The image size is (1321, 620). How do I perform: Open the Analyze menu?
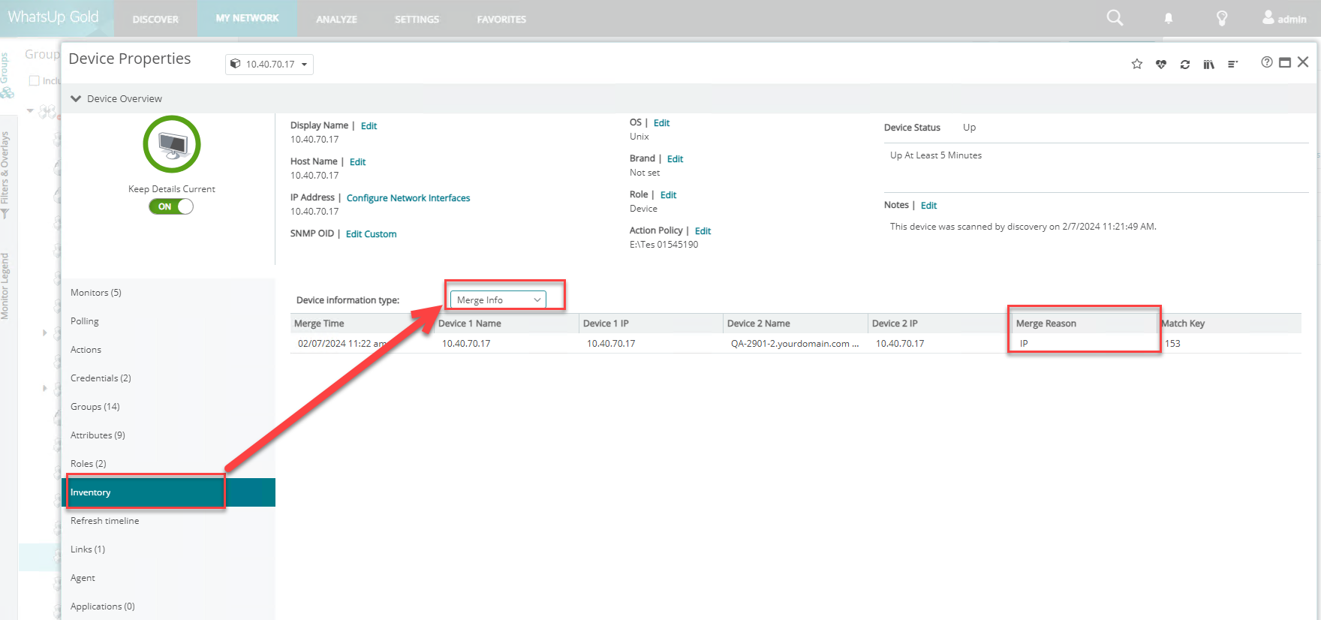pos(336,19)
